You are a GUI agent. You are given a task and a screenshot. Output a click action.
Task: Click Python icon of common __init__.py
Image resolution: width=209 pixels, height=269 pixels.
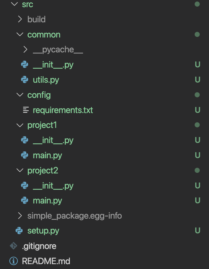pos(25,65)
